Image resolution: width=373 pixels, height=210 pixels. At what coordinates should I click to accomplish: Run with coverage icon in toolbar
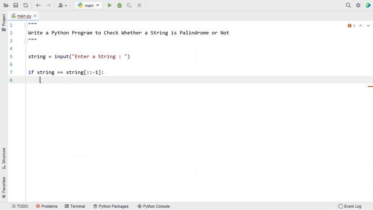coord(129,5)
